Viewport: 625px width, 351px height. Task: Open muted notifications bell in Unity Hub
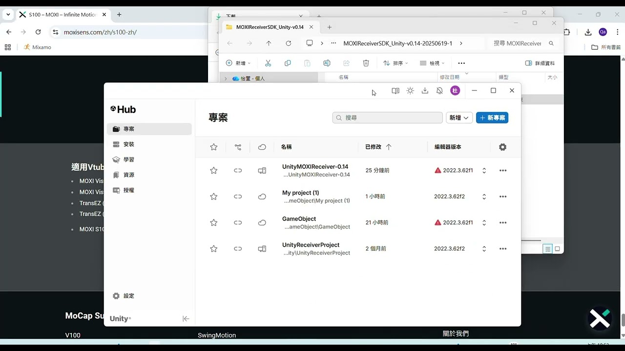pyautogui.click(x=439, y=91)
